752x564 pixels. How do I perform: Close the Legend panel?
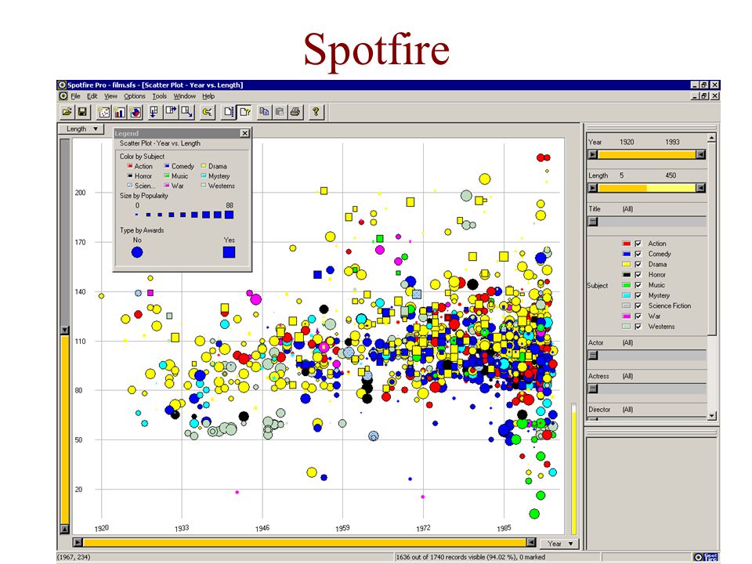pyautogui.click(x=244, y=133)
